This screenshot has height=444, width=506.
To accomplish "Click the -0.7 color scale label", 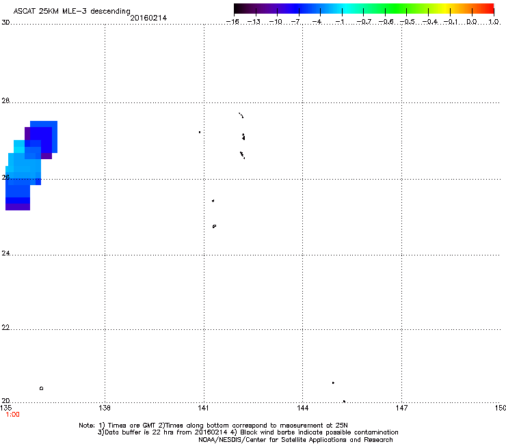I will (x=364, y=22).
